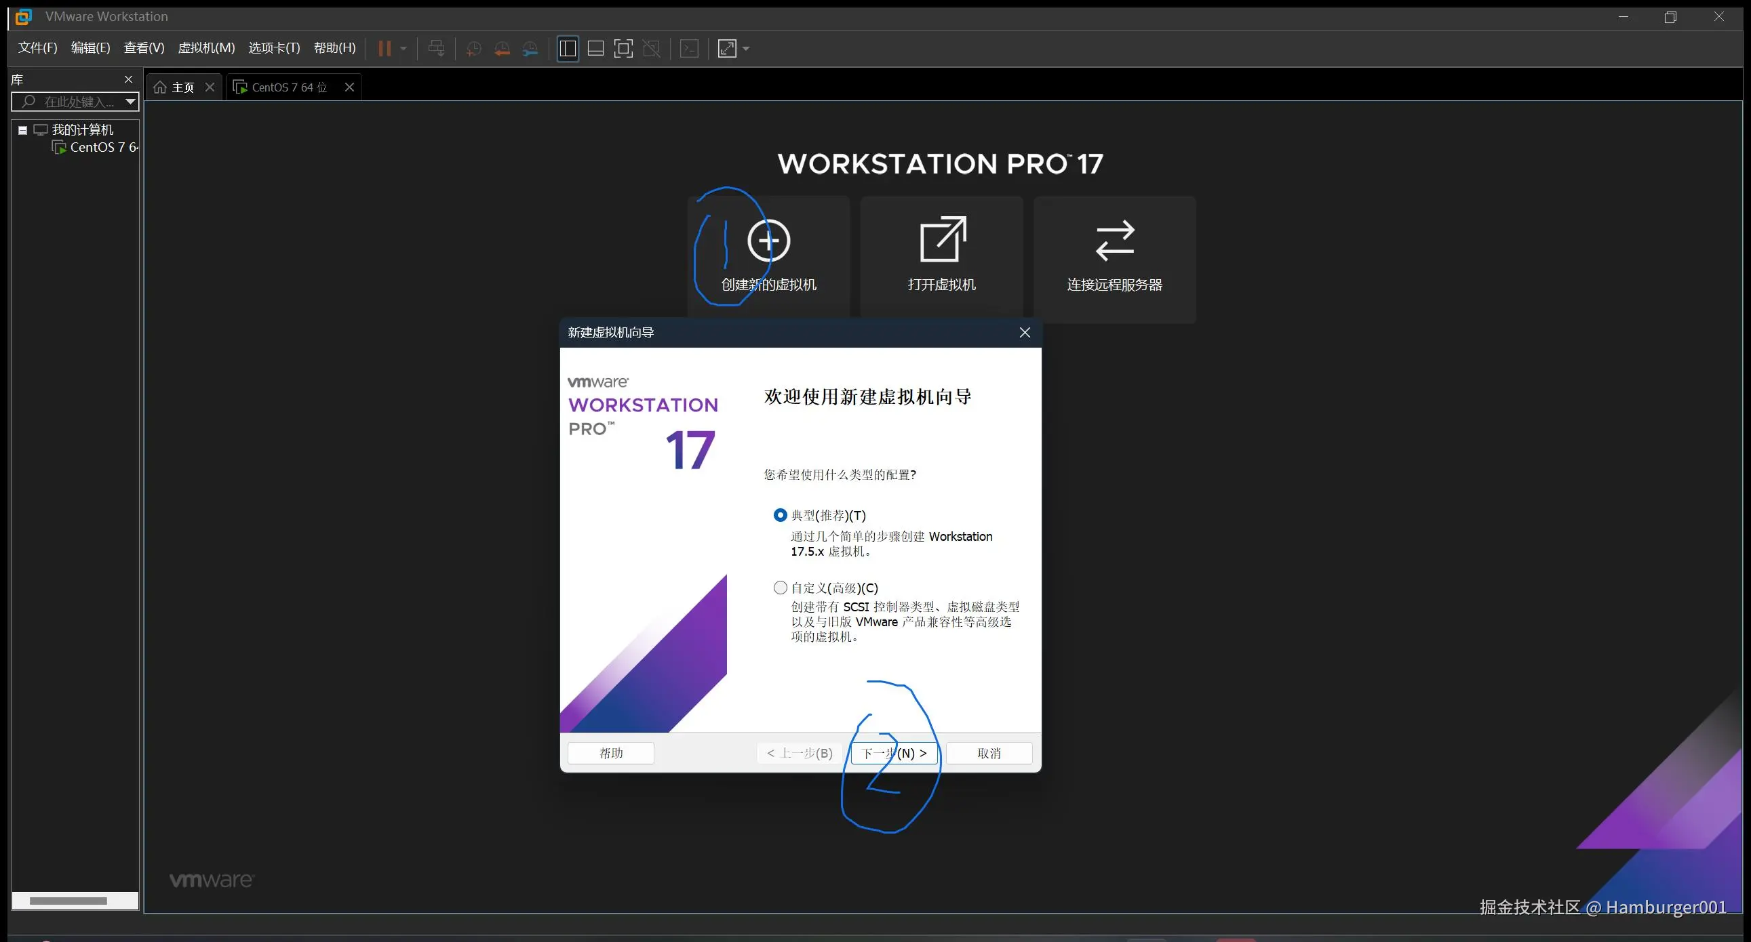Viewport: 1751px width, 942px height.
Task: Click 下一步(N) in the wizard
Action: click(x=893, y=752)
